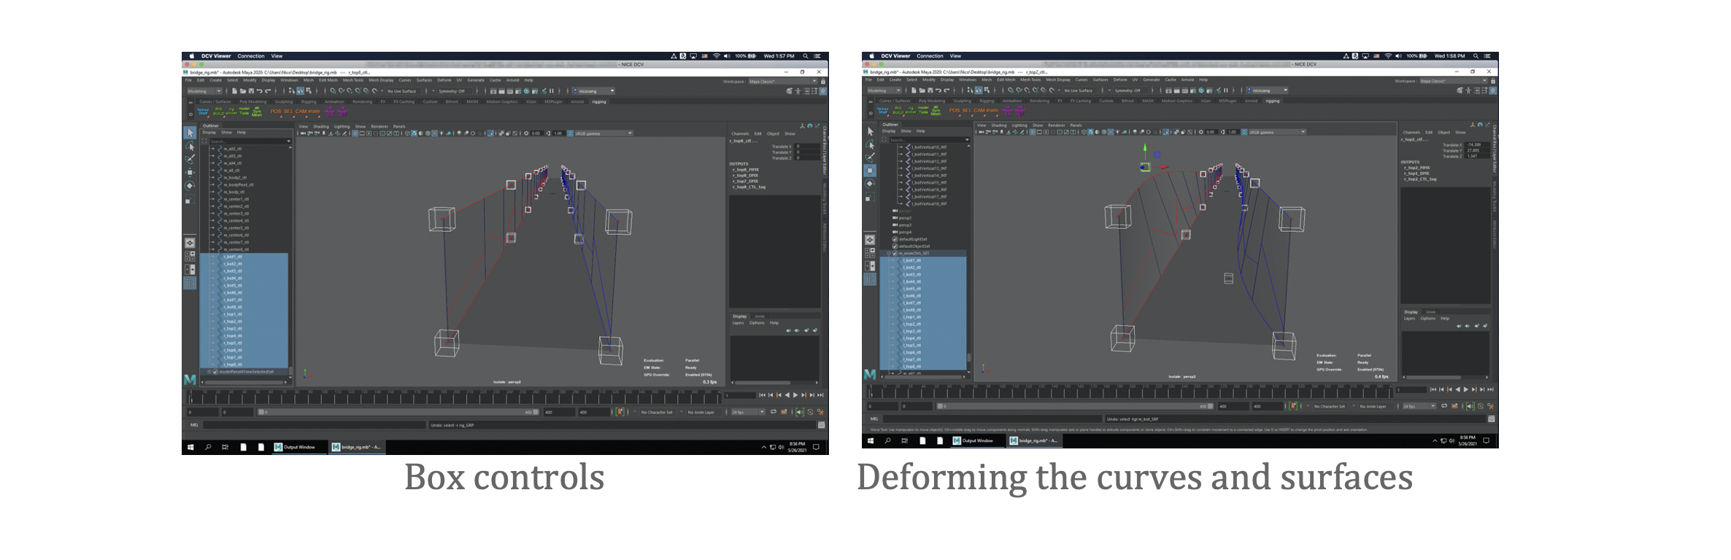Switch to the Rigging shelf tab in left screenshot
1731x560 pixels.
click(x=309, y=102)
